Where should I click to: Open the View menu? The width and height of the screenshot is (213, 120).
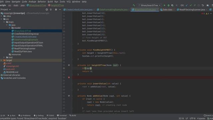click(x=8, y=2)
